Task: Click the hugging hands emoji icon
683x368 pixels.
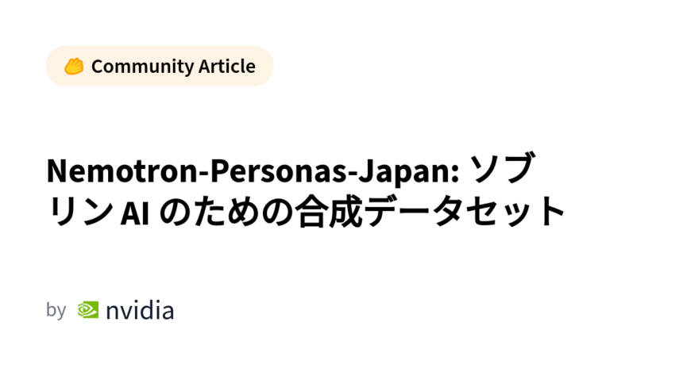Action: point(74,66)
